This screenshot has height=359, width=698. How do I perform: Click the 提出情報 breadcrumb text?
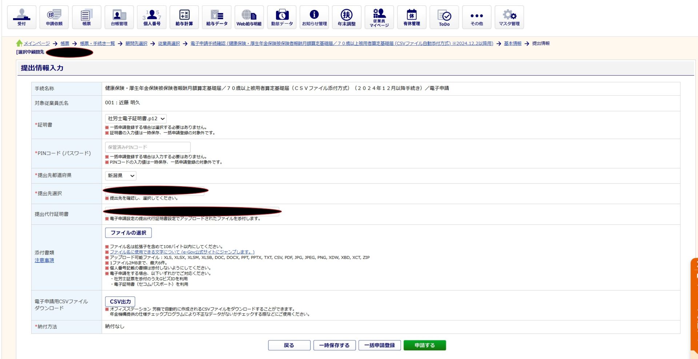541,43
